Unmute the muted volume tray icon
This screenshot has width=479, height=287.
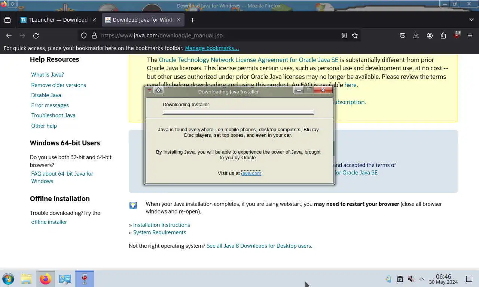pos(411,279)
